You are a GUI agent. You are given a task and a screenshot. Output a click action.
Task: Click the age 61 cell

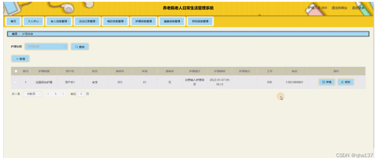(145, 82)
